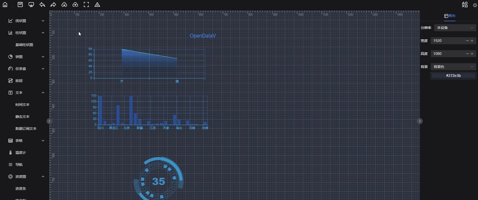Click the thermometer icon beside 温度计
Viewport: 478px width, 200px height.
click(x=10, y=153)
